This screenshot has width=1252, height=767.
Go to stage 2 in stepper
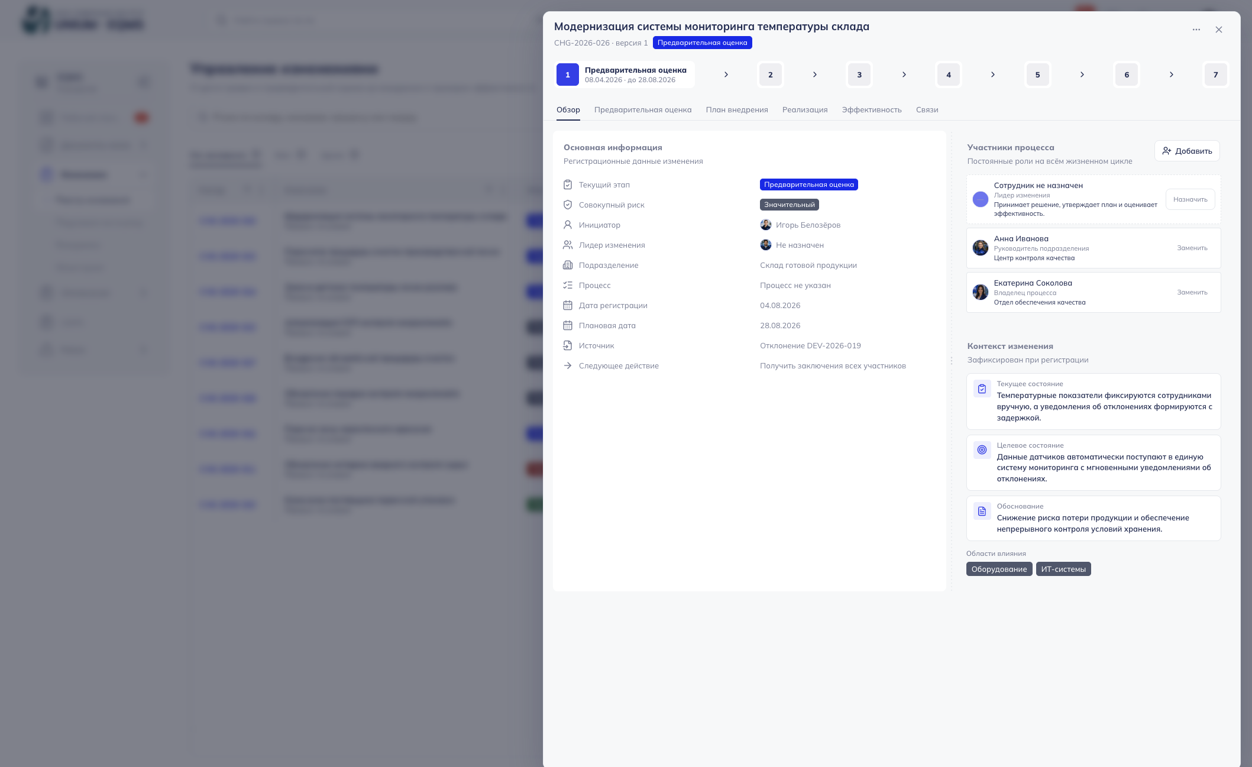pyautogui.click(x=771, y=75)
